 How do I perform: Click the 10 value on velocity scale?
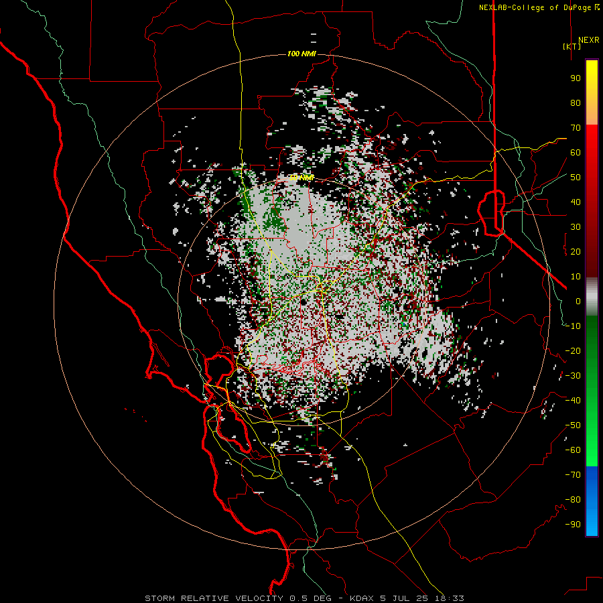tap(576, 277)
